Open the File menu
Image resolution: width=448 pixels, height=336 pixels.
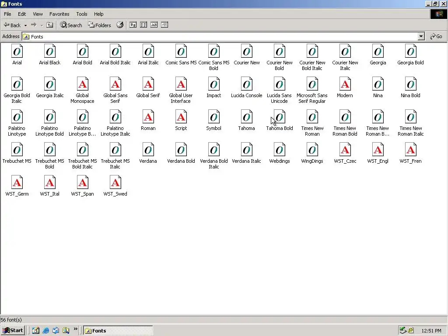pyautogui.click(x=8, y=14)
